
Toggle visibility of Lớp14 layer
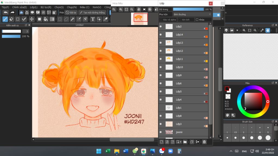(x=161, y=35)
